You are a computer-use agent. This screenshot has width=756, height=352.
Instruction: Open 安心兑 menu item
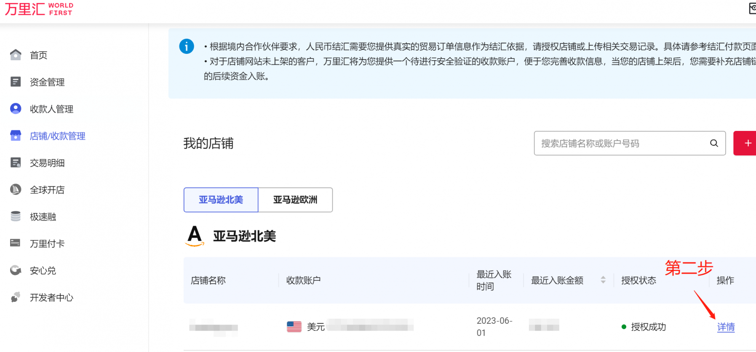pyautogui.click(x=43, y=271)
